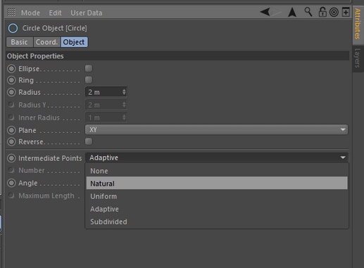This screenshot has height=268, width=364.
Task: Open the User Data menu
Action: 87,13
